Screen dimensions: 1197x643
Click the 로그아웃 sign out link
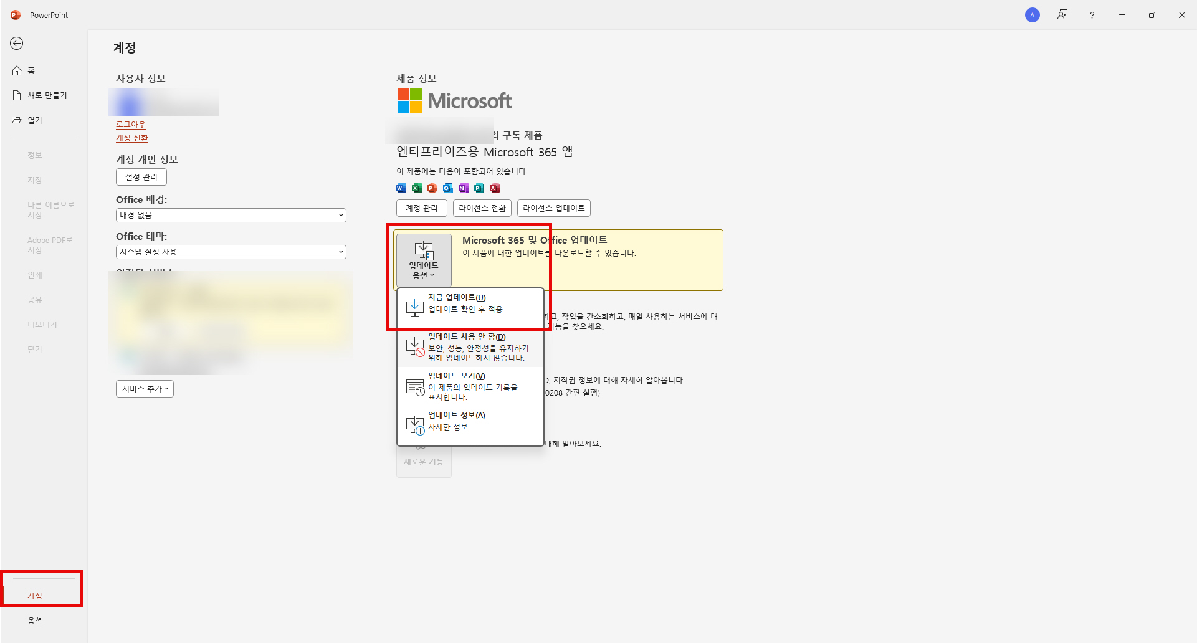[x=131, y=125]
